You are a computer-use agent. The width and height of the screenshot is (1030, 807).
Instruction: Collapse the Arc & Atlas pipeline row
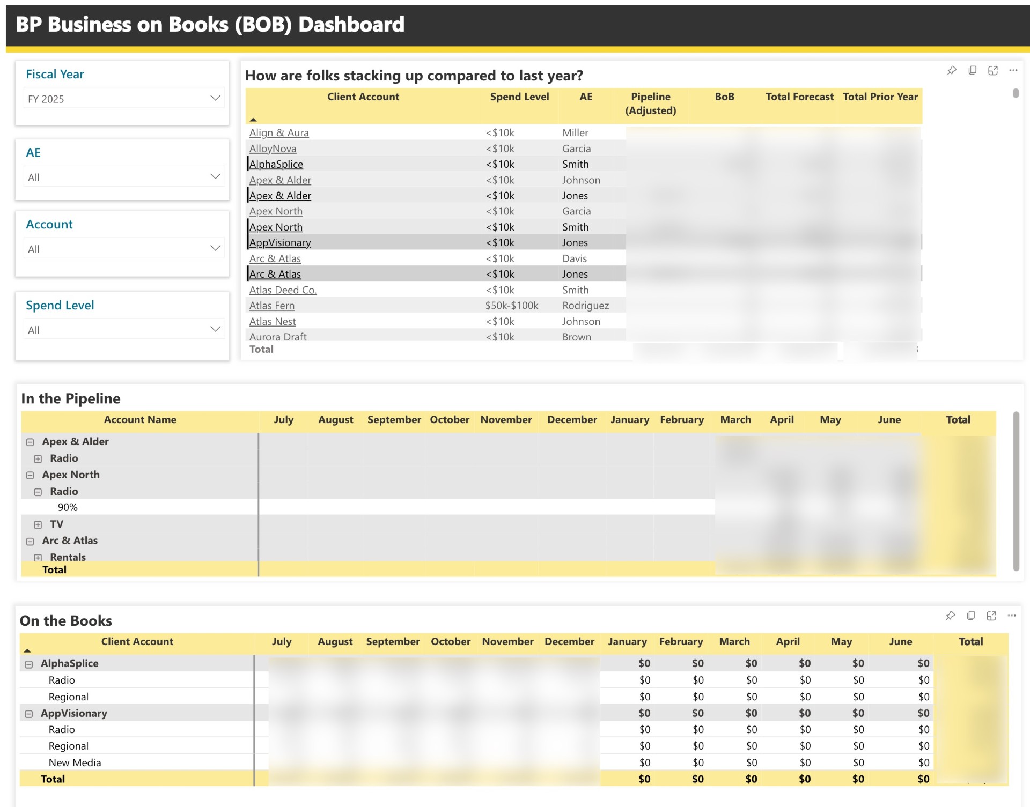pos(30,541)
